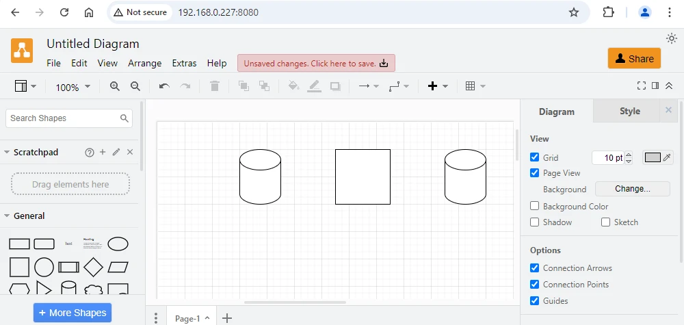Open the 100% zoom level dropdown
The width and height of the screenshot is (684, 325).
click(x=73, y=87)
